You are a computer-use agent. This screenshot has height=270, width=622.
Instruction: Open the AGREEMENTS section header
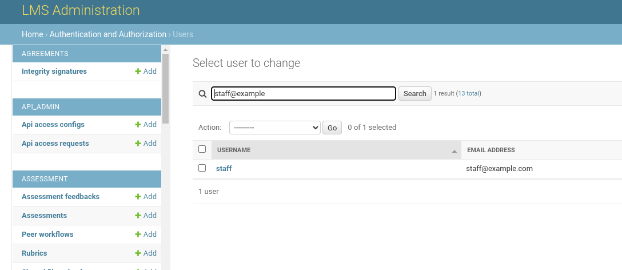pyautogui.click(x=45, y=54)
